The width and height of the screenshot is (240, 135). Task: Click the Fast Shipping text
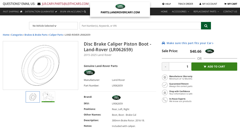tap(11, 12)
